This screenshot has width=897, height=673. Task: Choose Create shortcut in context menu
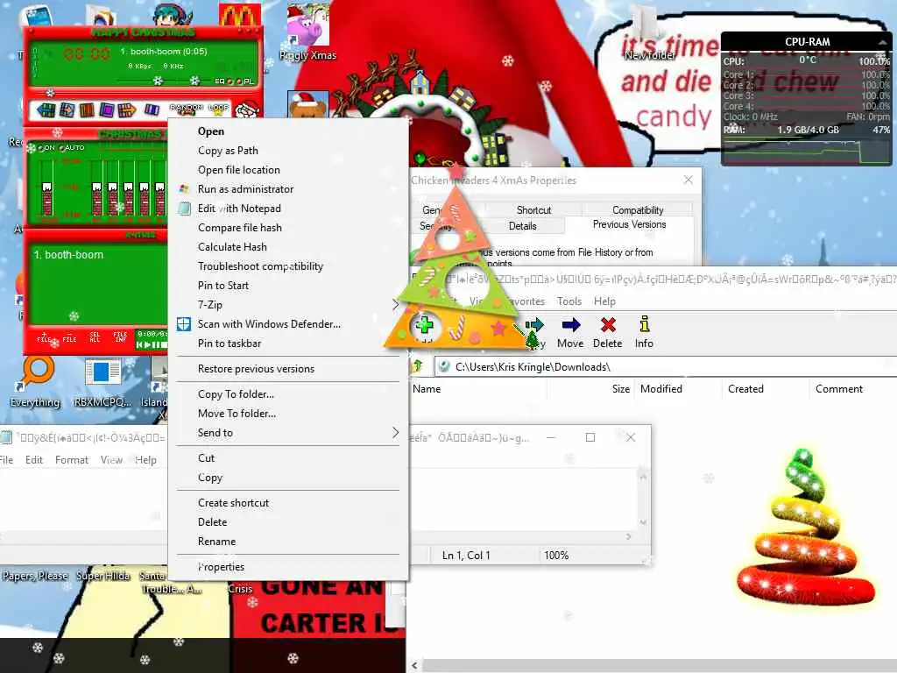(287, 502)
